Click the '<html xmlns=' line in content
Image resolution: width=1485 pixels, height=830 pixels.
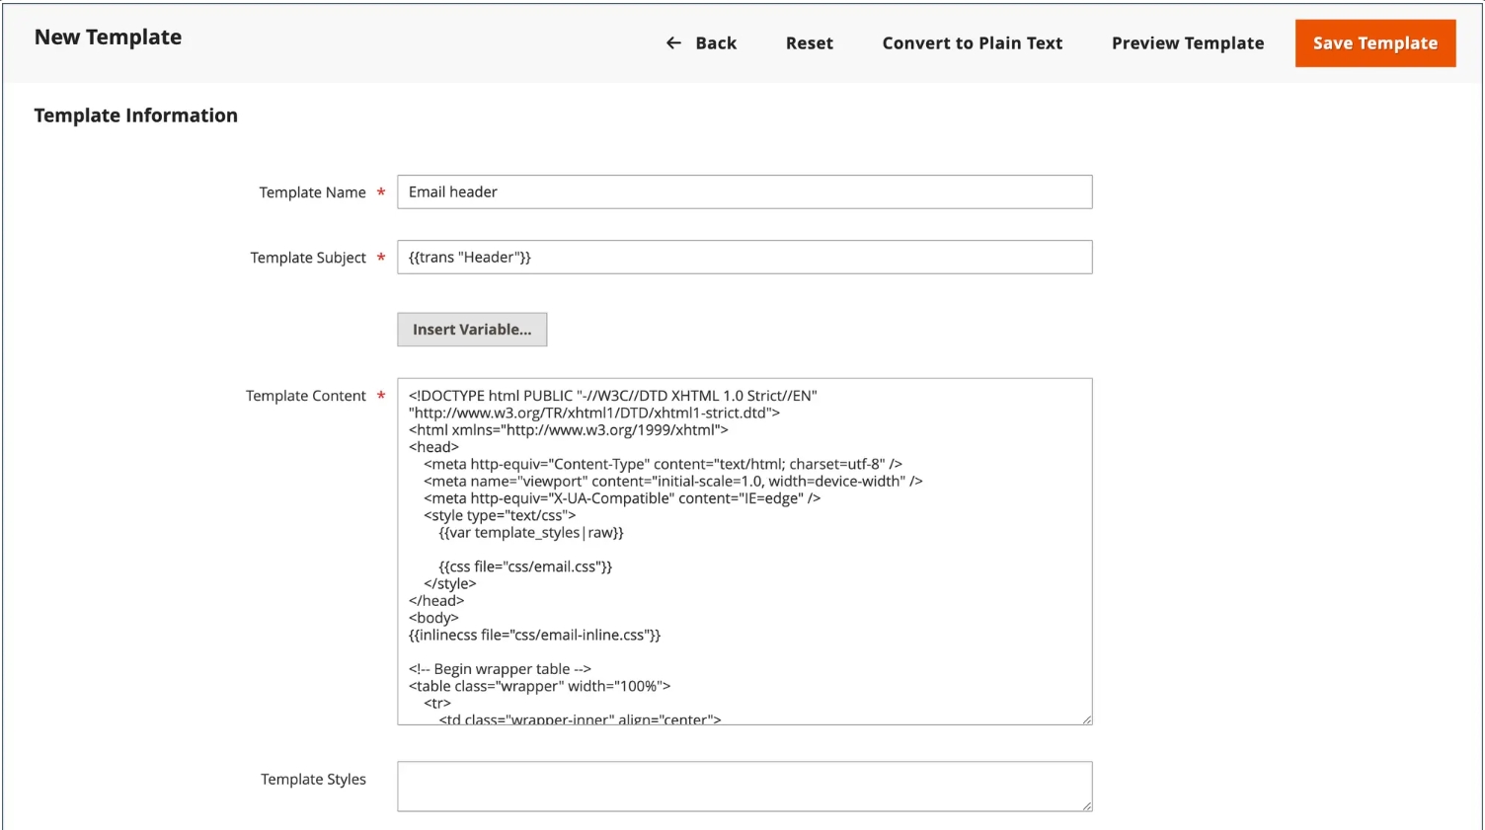coord(568,430)
